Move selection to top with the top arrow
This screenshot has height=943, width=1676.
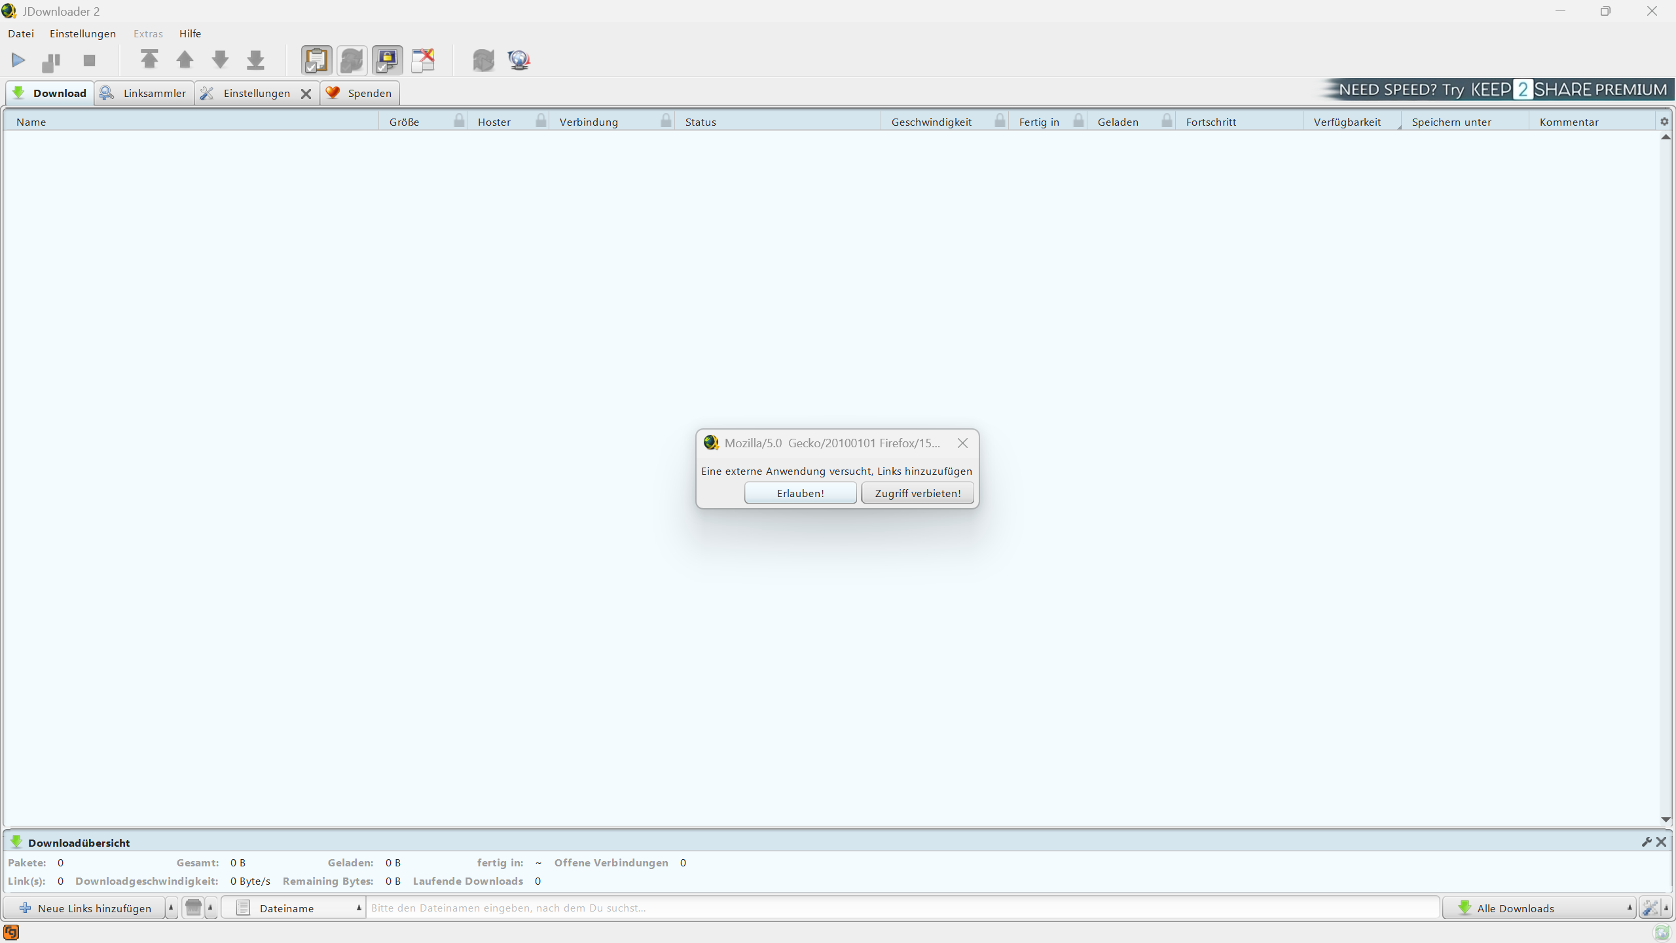(x=149, y=60)
